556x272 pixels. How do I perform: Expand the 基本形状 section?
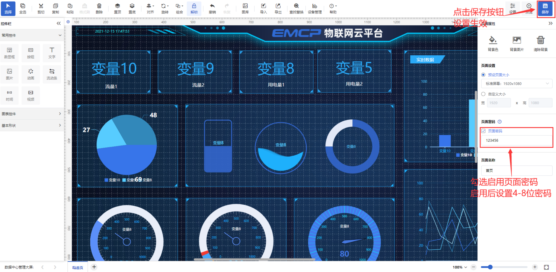(x=32, y=125)
